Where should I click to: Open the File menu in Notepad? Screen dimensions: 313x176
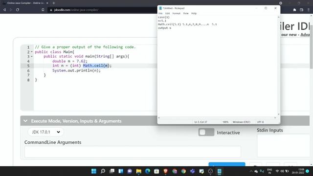[160, 13]
